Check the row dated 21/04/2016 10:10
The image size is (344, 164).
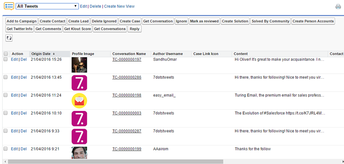pos(6,113)
